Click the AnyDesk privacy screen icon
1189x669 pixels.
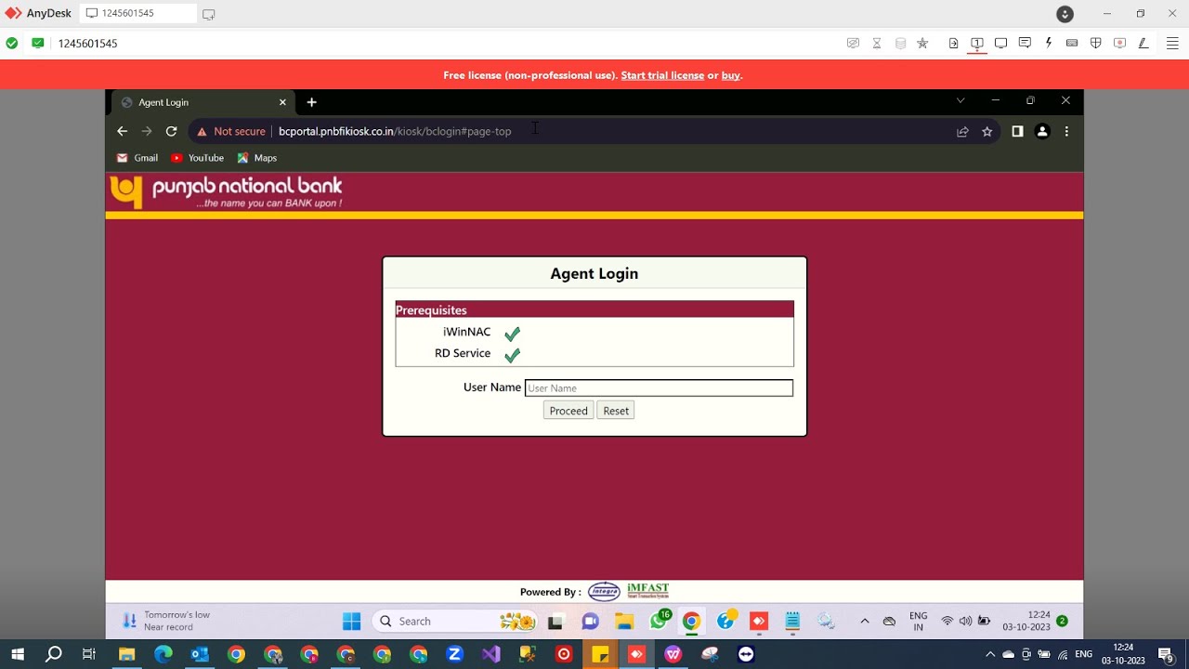(x=853, y=44)
